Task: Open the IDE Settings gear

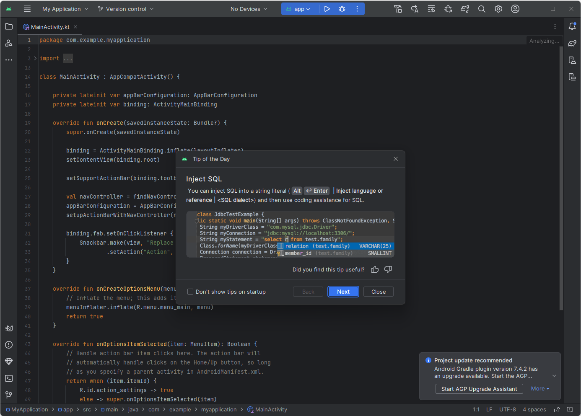Action: coord(498,9)
